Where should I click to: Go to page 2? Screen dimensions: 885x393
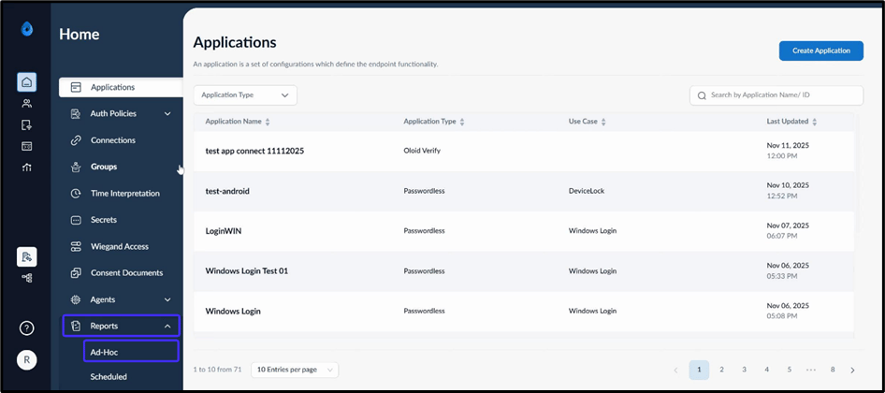(x=721, y=370)
